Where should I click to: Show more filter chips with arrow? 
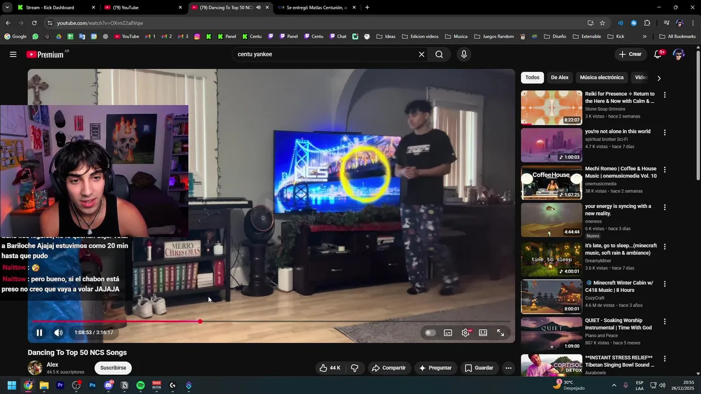659,78
